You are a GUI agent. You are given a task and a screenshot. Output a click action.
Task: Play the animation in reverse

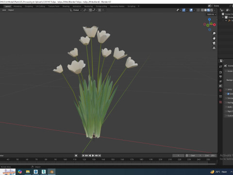pyautogui.click(x=90, y=156)
